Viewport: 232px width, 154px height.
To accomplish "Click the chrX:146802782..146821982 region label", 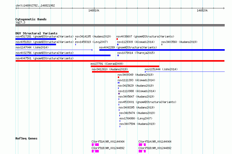I will pyautogui.click(x=35, y=5).
